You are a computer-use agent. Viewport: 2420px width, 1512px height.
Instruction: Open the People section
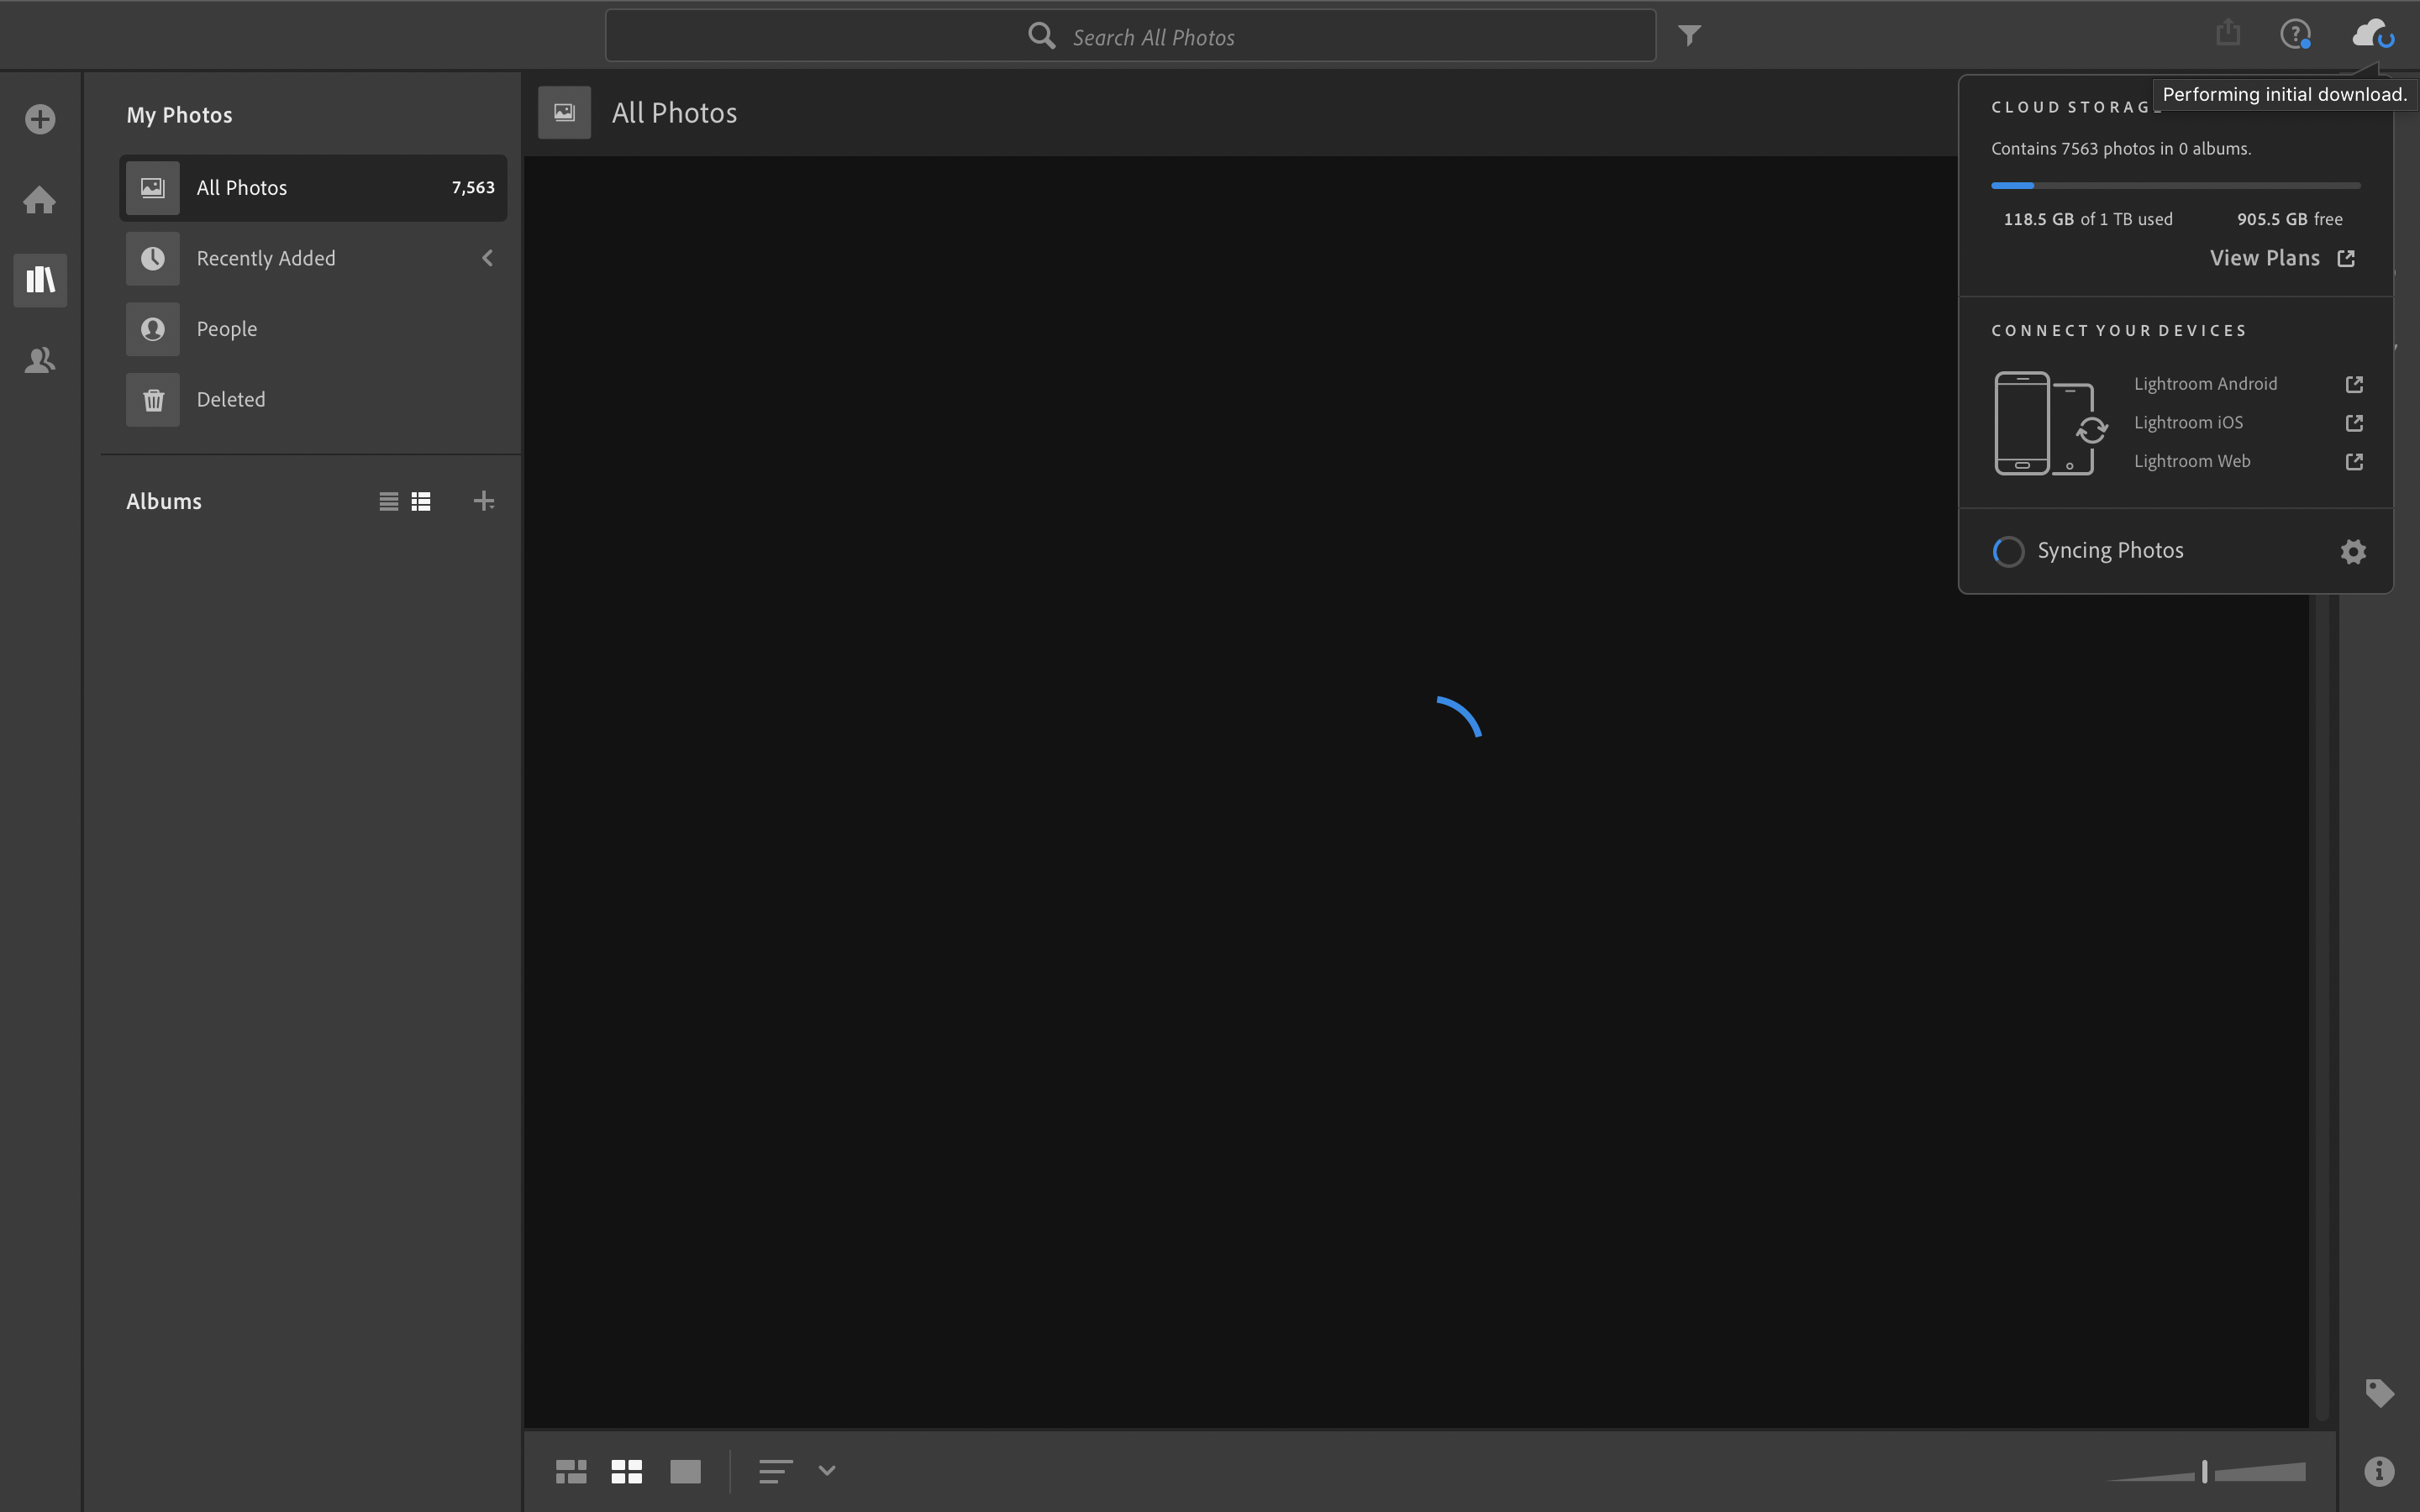(313, 329)
